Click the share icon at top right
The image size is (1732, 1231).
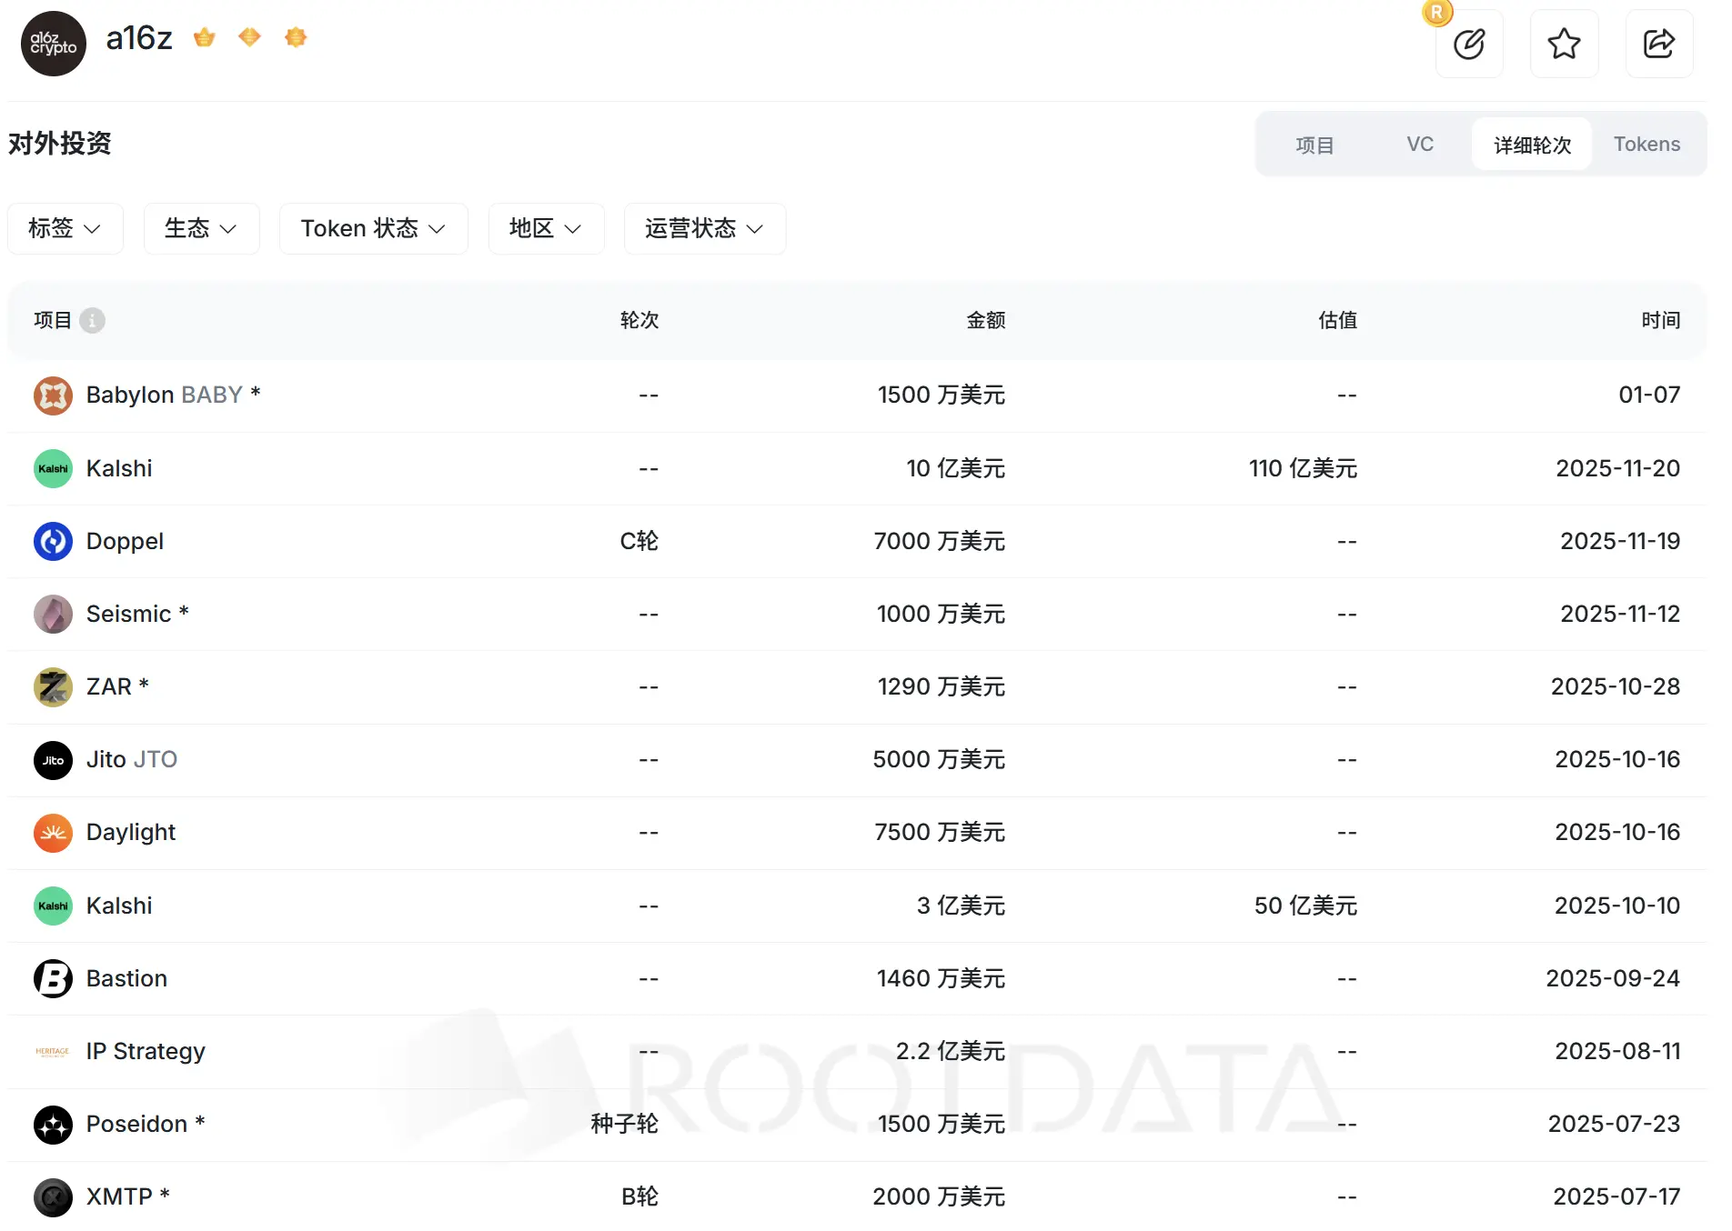[x=1658, y=44]
